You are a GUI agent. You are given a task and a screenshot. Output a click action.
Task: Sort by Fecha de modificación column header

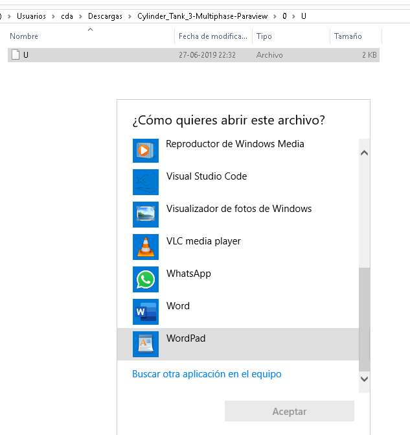pos(212,36)
